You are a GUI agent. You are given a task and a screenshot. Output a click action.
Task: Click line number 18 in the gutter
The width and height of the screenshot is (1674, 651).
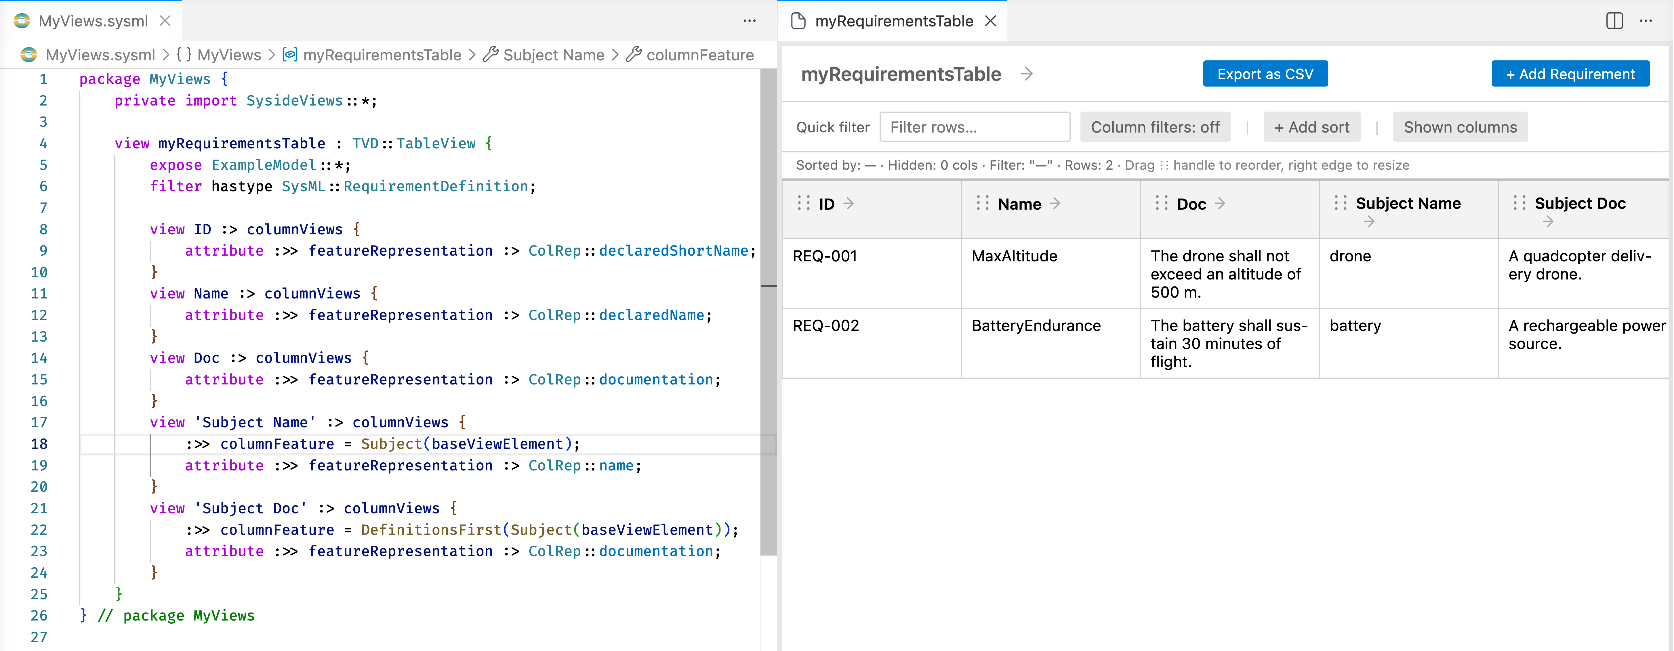tap(39, 444)
